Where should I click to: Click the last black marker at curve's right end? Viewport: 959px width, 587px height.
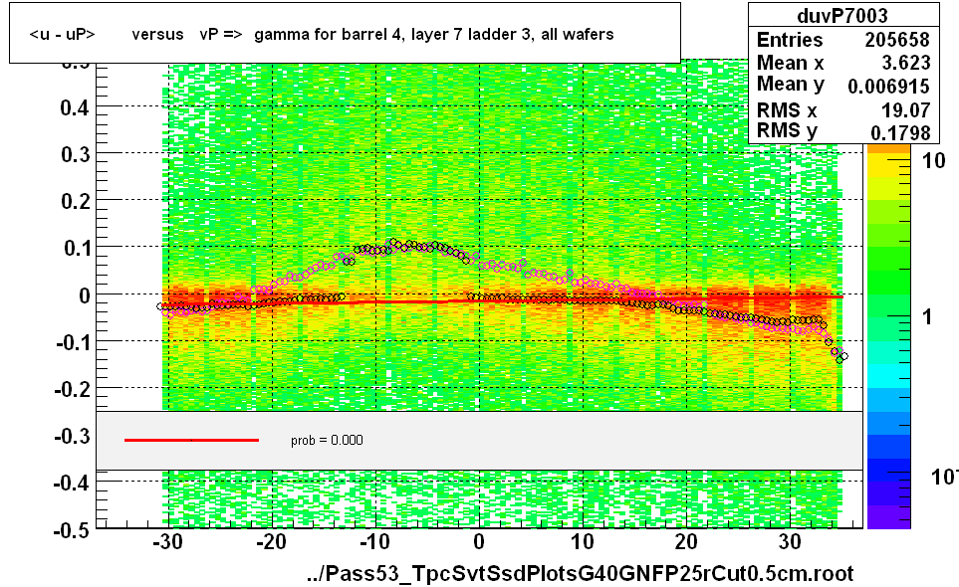click(x=844, y=356)
